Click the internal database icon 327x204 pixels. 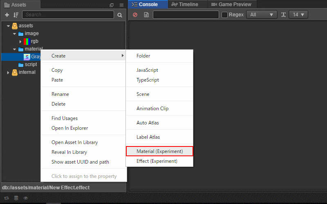15,73
